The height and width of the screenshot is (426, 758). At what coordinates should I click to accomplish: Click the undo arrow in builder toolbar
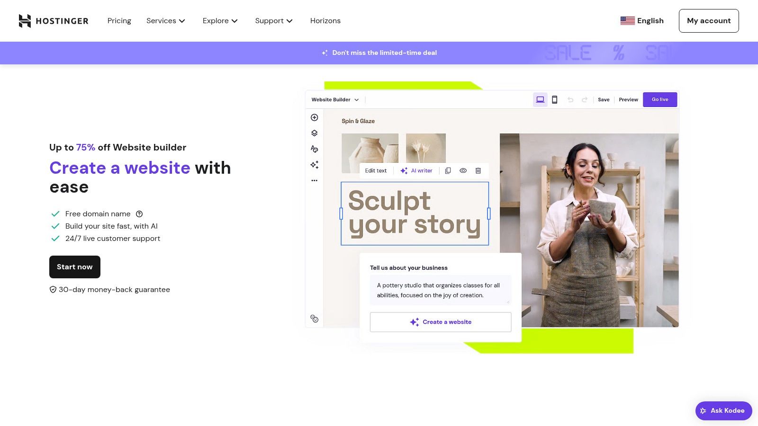(x=570, y=99)
